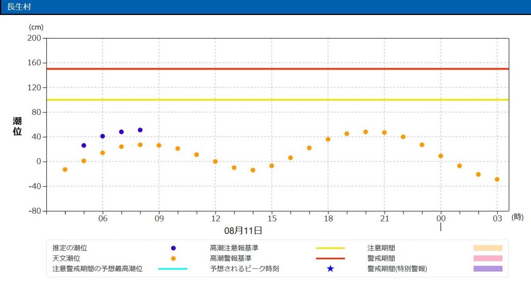Click the 天文潮位 legend label

coord(66,259)
